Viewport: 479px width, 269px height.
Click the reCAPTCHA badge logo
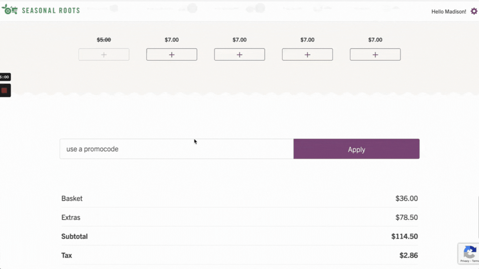[469, 252]
